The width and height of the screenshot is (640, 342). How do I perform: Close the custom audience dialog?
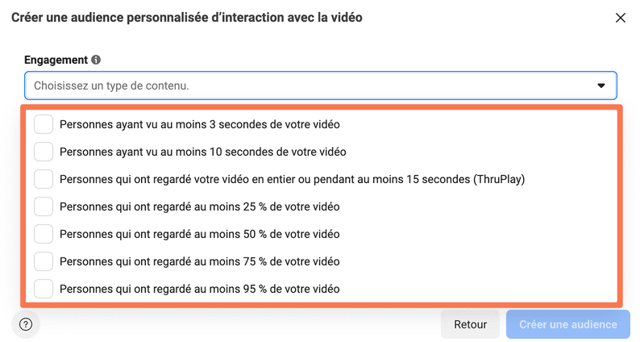click(x=621, y=18)
